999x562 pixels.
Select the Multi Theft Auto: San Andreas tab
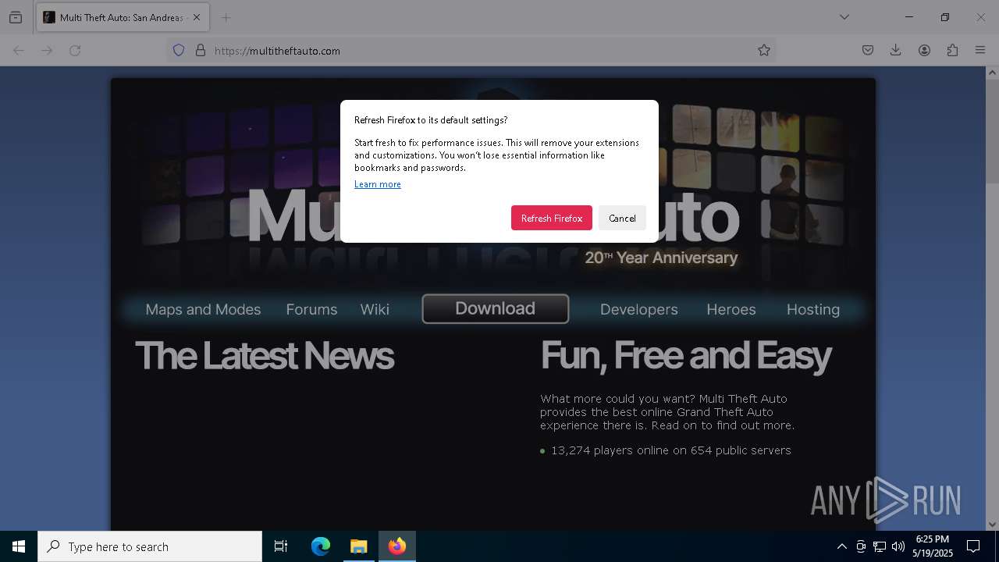(121, 17)
